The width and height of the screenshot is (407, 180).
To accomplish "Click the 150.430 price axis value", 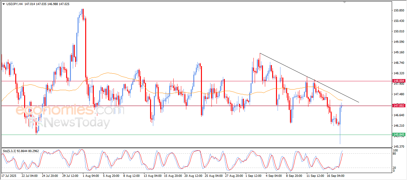I will point(399,21).
